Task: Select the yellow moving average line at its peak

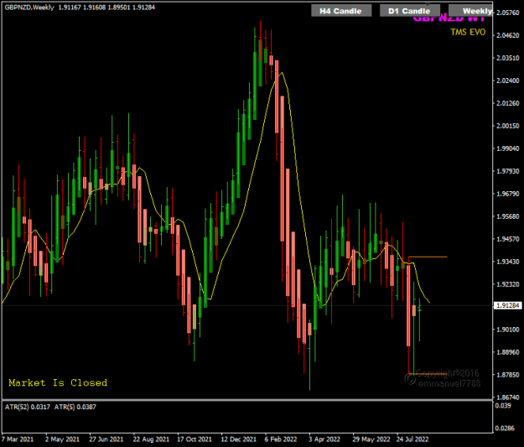Action: click(283, 73)
